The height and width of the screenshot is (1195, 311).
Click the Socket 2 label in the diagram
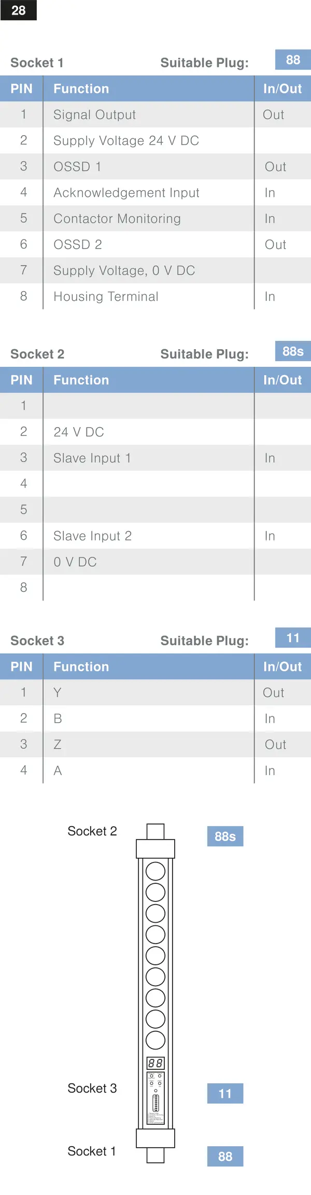pos(92,831)
